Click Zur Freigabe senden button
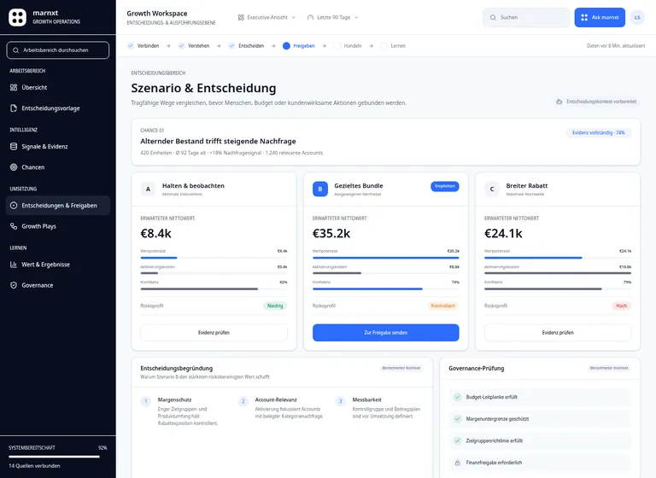The image size is (656, 478). tap(386, 333)
